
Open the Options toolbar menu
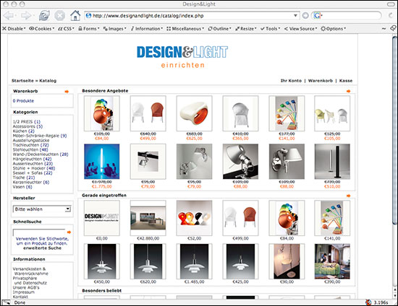click(x=334, y=29)
